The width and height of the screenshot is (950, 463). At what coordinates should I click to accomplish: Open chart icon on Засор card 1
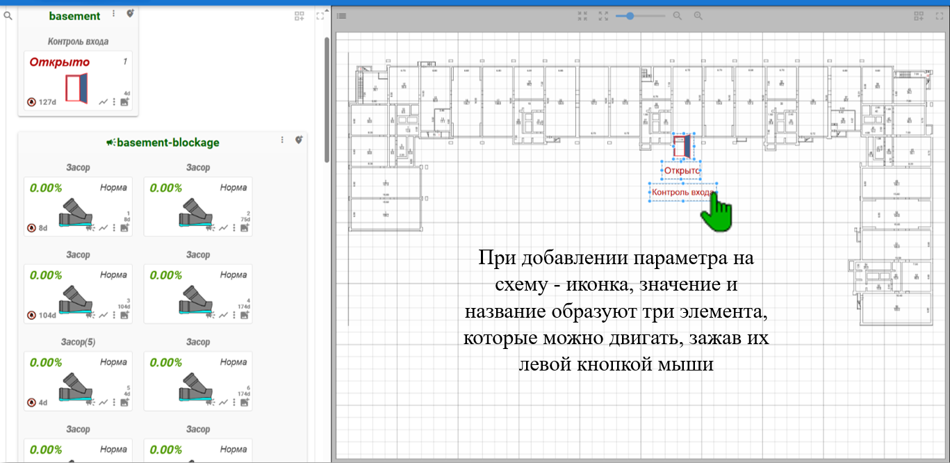pyautogui.click(x=104, y=227)
